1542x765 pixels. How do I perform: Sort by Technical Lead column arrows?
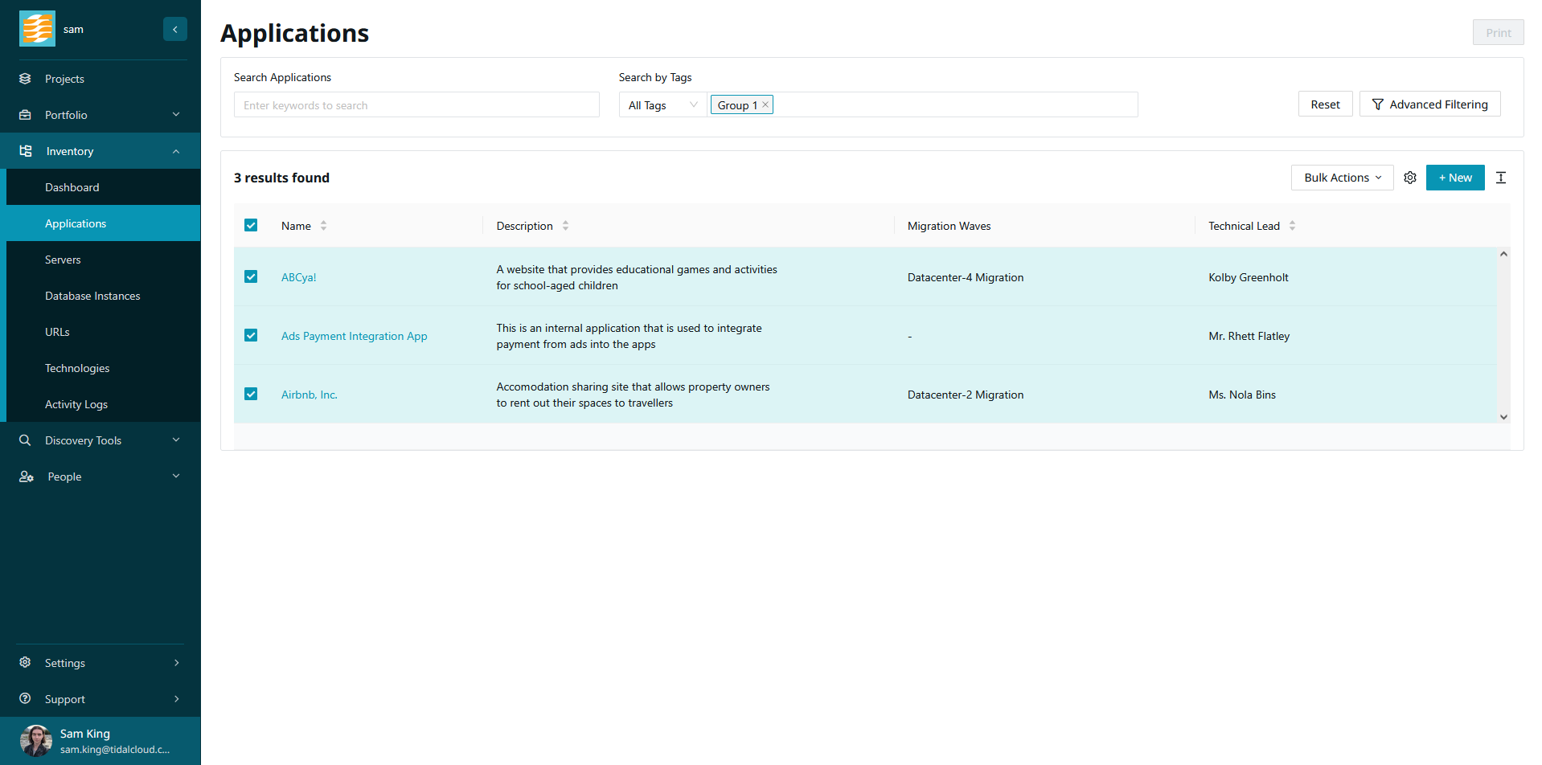click(x=1292, y=226)
